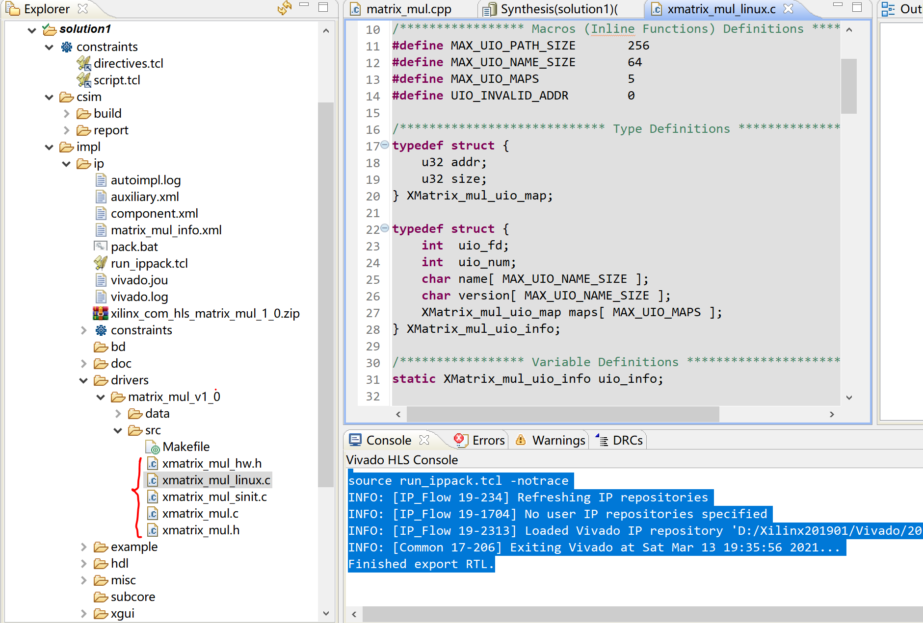The height and width of the screenshot is (623, 923).
Task: Expand the report folder
Action: (x=66, y=130)
